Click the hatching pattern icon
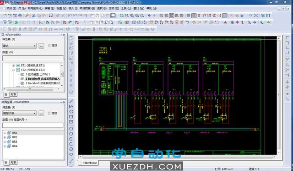This screenshot has height=171, width=293. pyautogui.click(x=212, y=22)
